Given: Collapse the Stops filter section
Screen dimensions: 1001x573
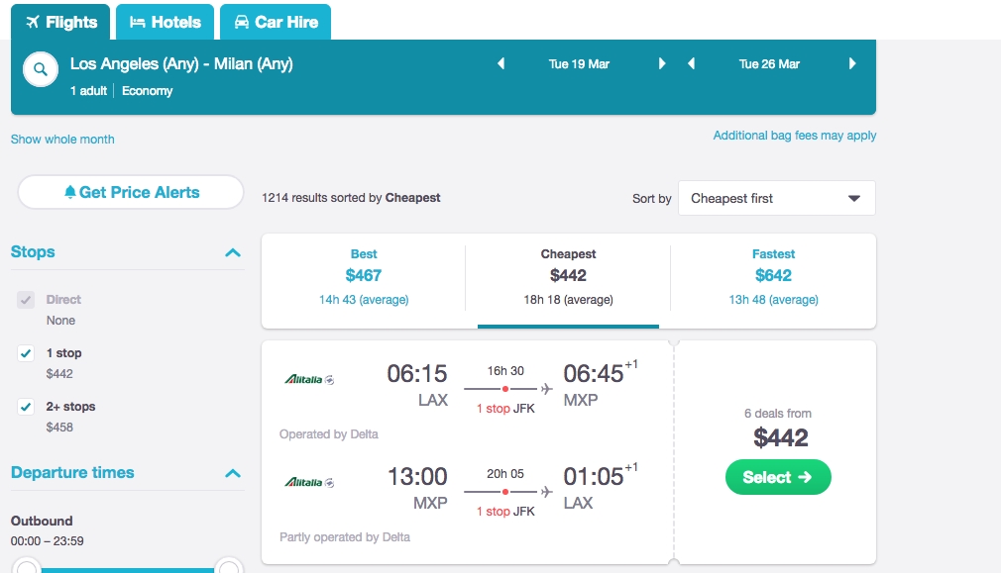Looking at the screenshot, I should coord(233,252).
